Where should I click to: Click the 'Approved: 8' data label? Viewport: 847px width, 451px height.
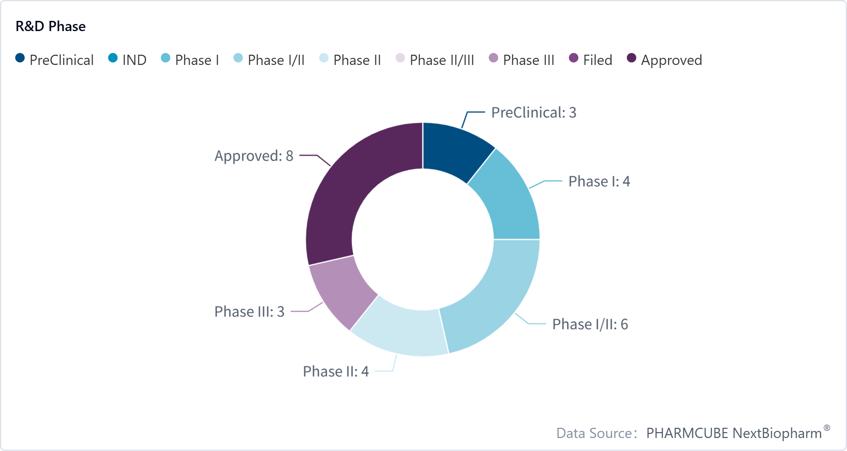tap(254, 156)
